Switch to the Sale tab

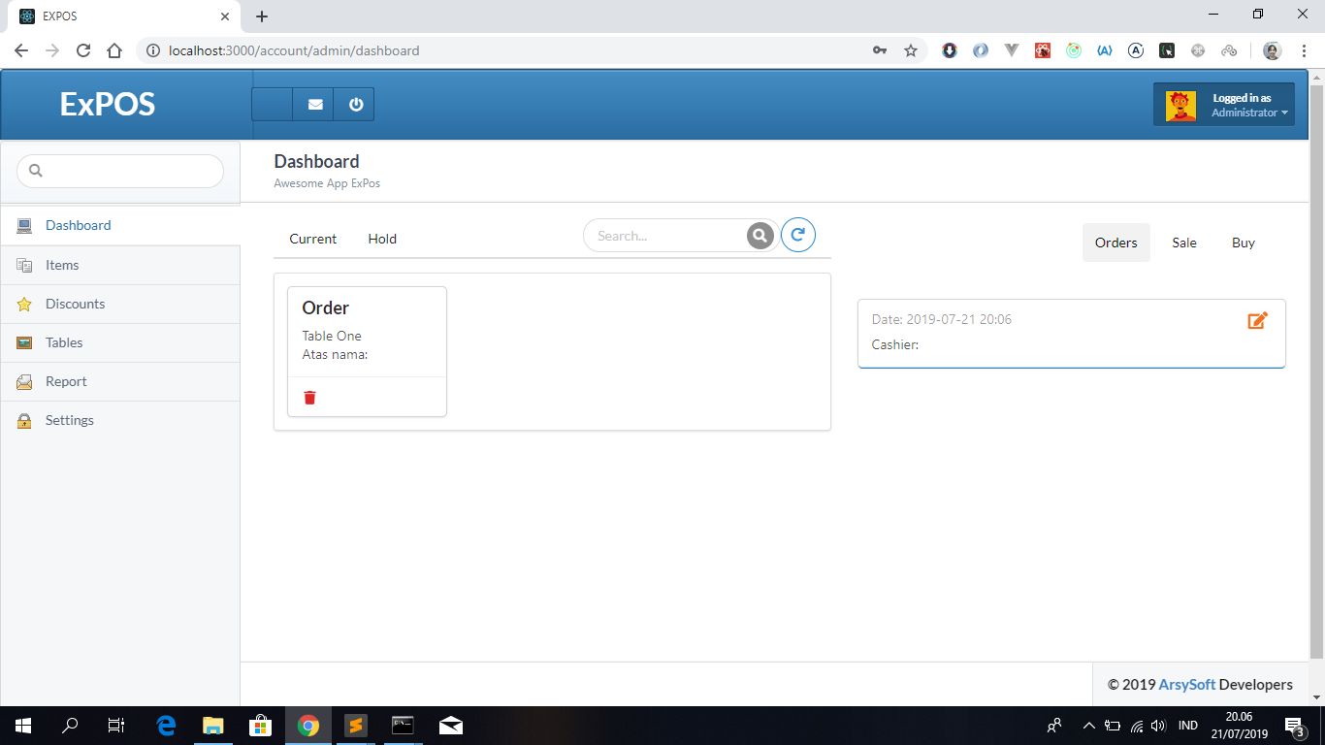click(1183, 243)
